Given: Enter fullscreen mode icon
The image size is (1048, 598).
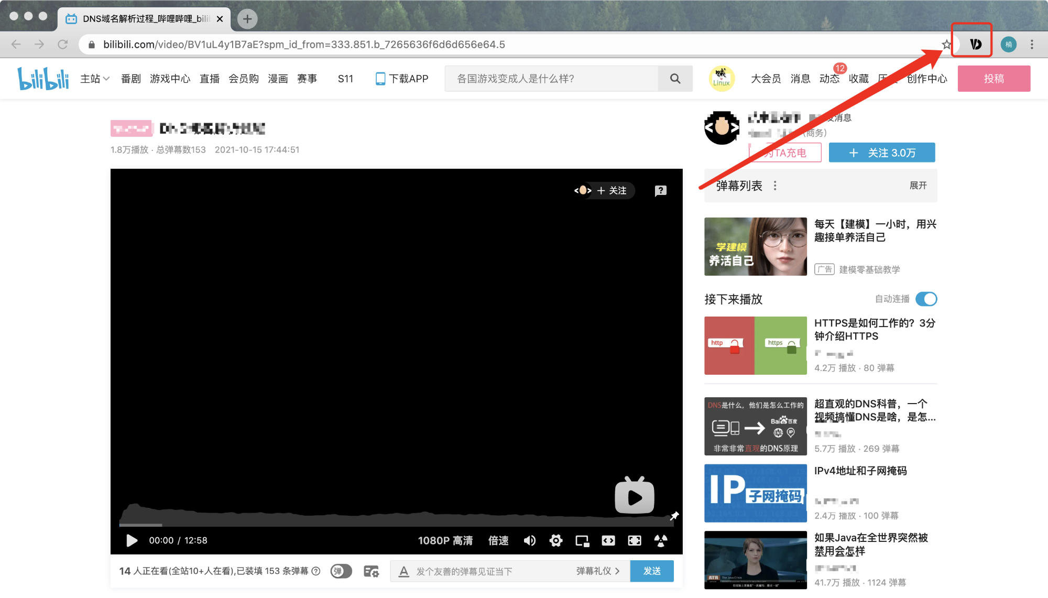Looking at the screenshot, I should click(634, 540).
